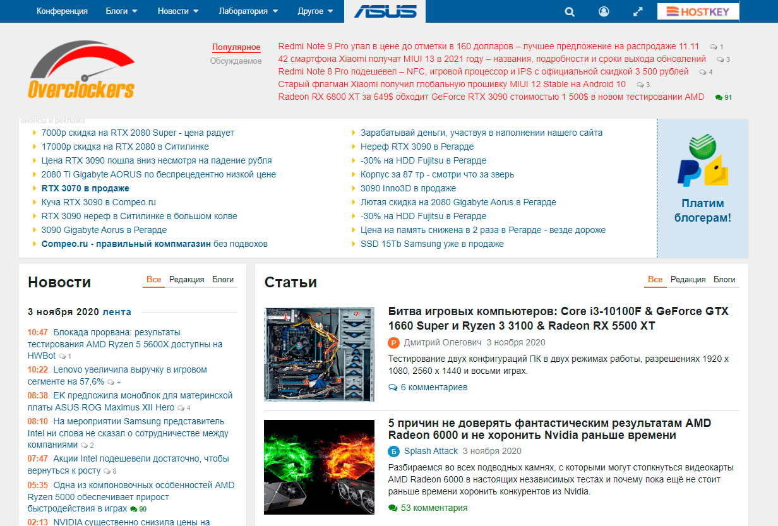
Task: Expand the Блоги dropdown menu
Action: pyautogui.click(x=122, y=11)
